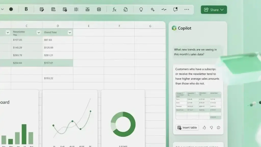Select column C header
This screenshot has width=261, height=147.
27,26
